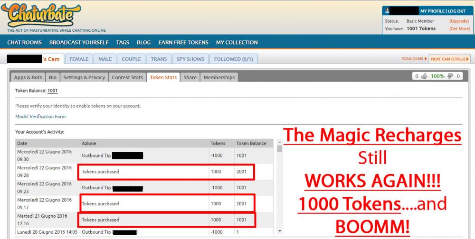Switch to the Spy Shows tab

coord(190,59)
